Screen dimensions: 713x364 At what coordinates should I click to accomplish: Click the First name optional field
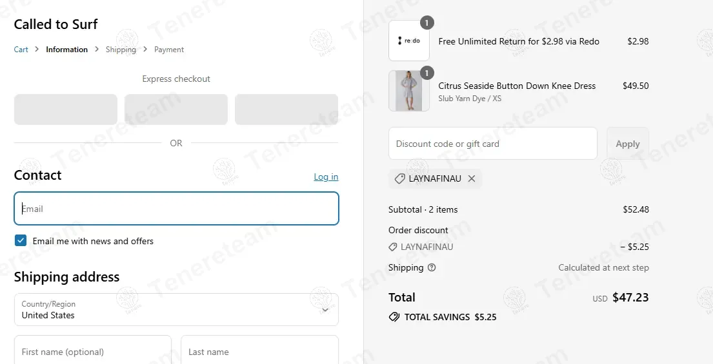coord(93,351)
